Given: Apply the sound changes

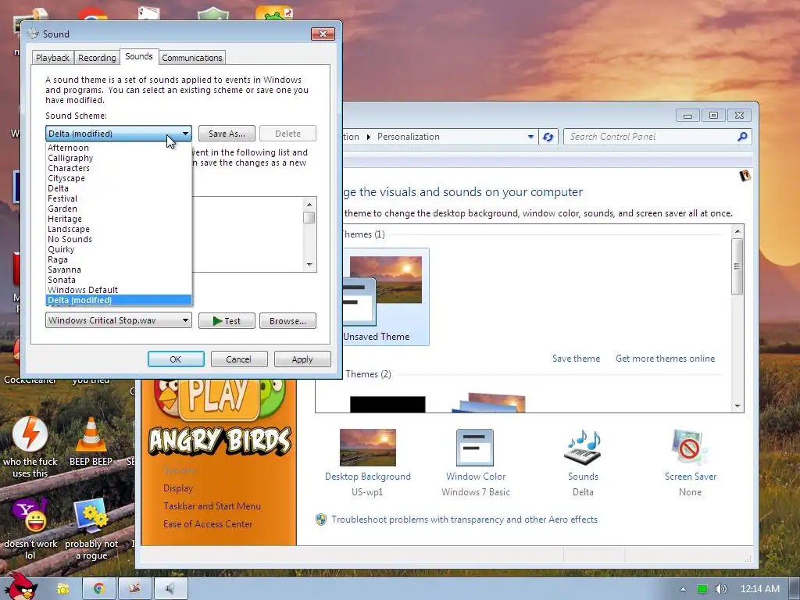Looking at the screenshot, I should pyautogui.click(x=302, y=359).
